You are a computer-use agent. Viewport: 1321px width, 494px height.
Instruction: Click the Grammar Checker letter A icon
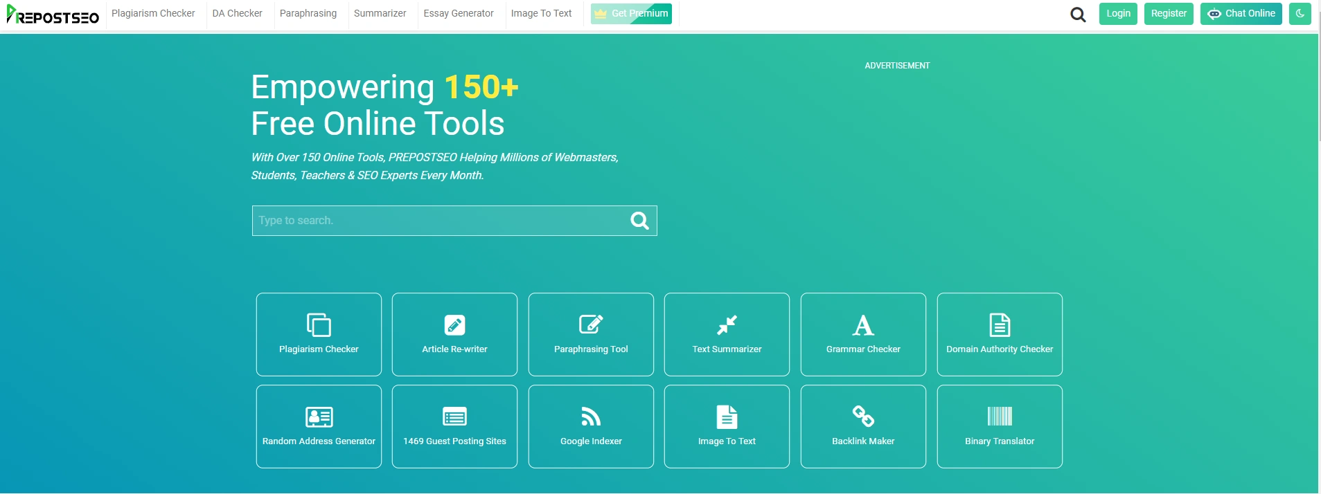[x=863, y=324]
